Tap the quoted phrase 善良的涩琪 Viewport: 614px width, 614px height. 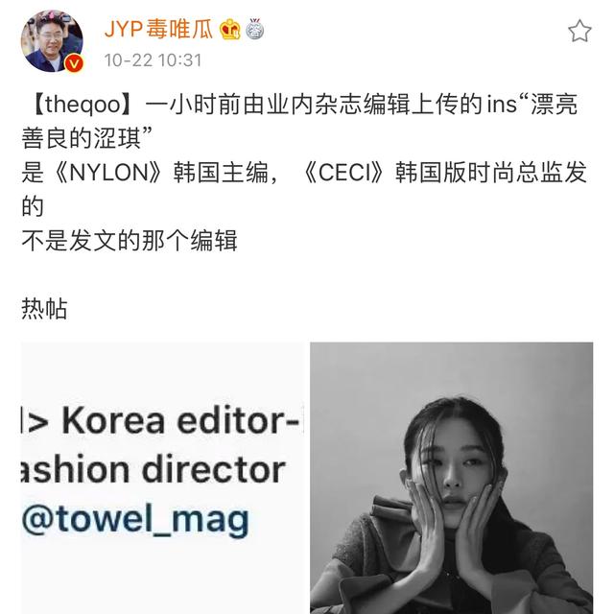coord(82,138)
